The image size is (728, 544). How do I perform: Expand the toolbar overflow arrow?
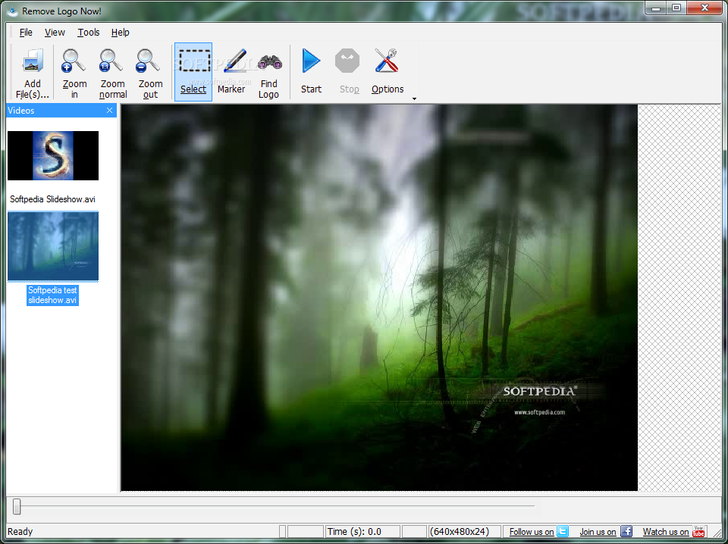[414, 98]
